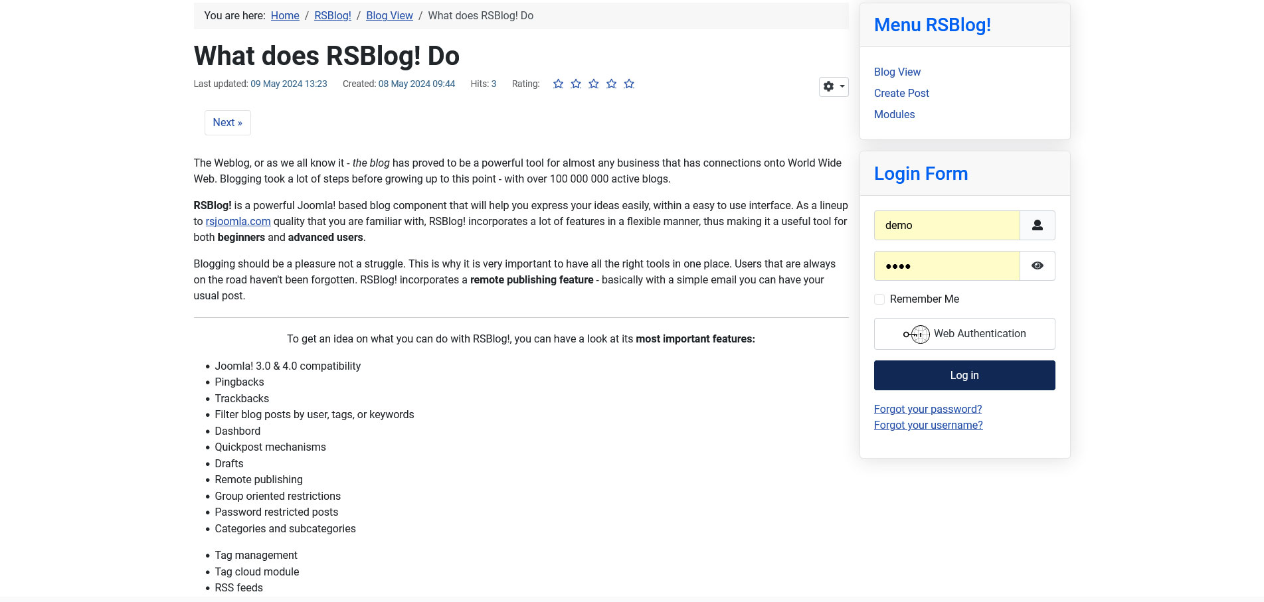Show password with the eye icon
The height and width of the screenshot is (602, 1264).
[1037, 266]
